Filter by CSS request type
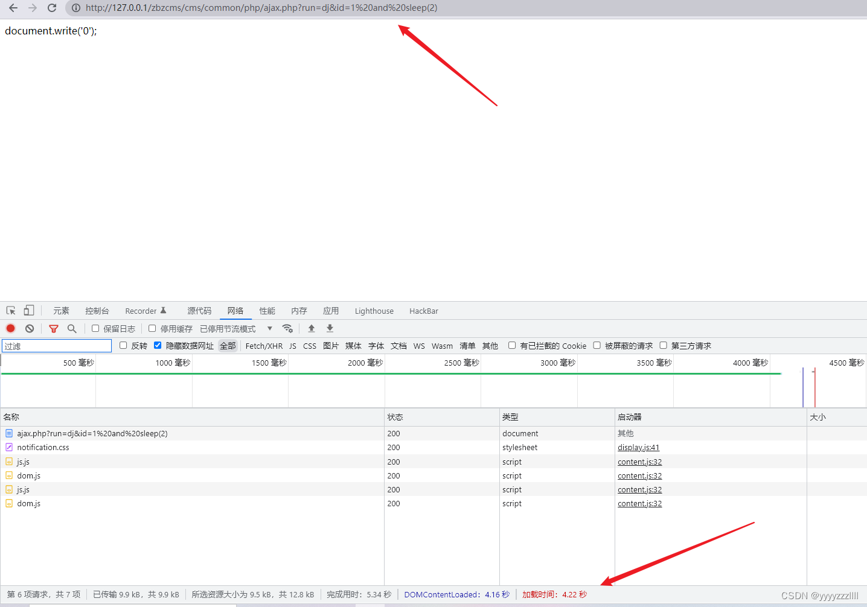 pyautogui.click(x=310, y=346)
